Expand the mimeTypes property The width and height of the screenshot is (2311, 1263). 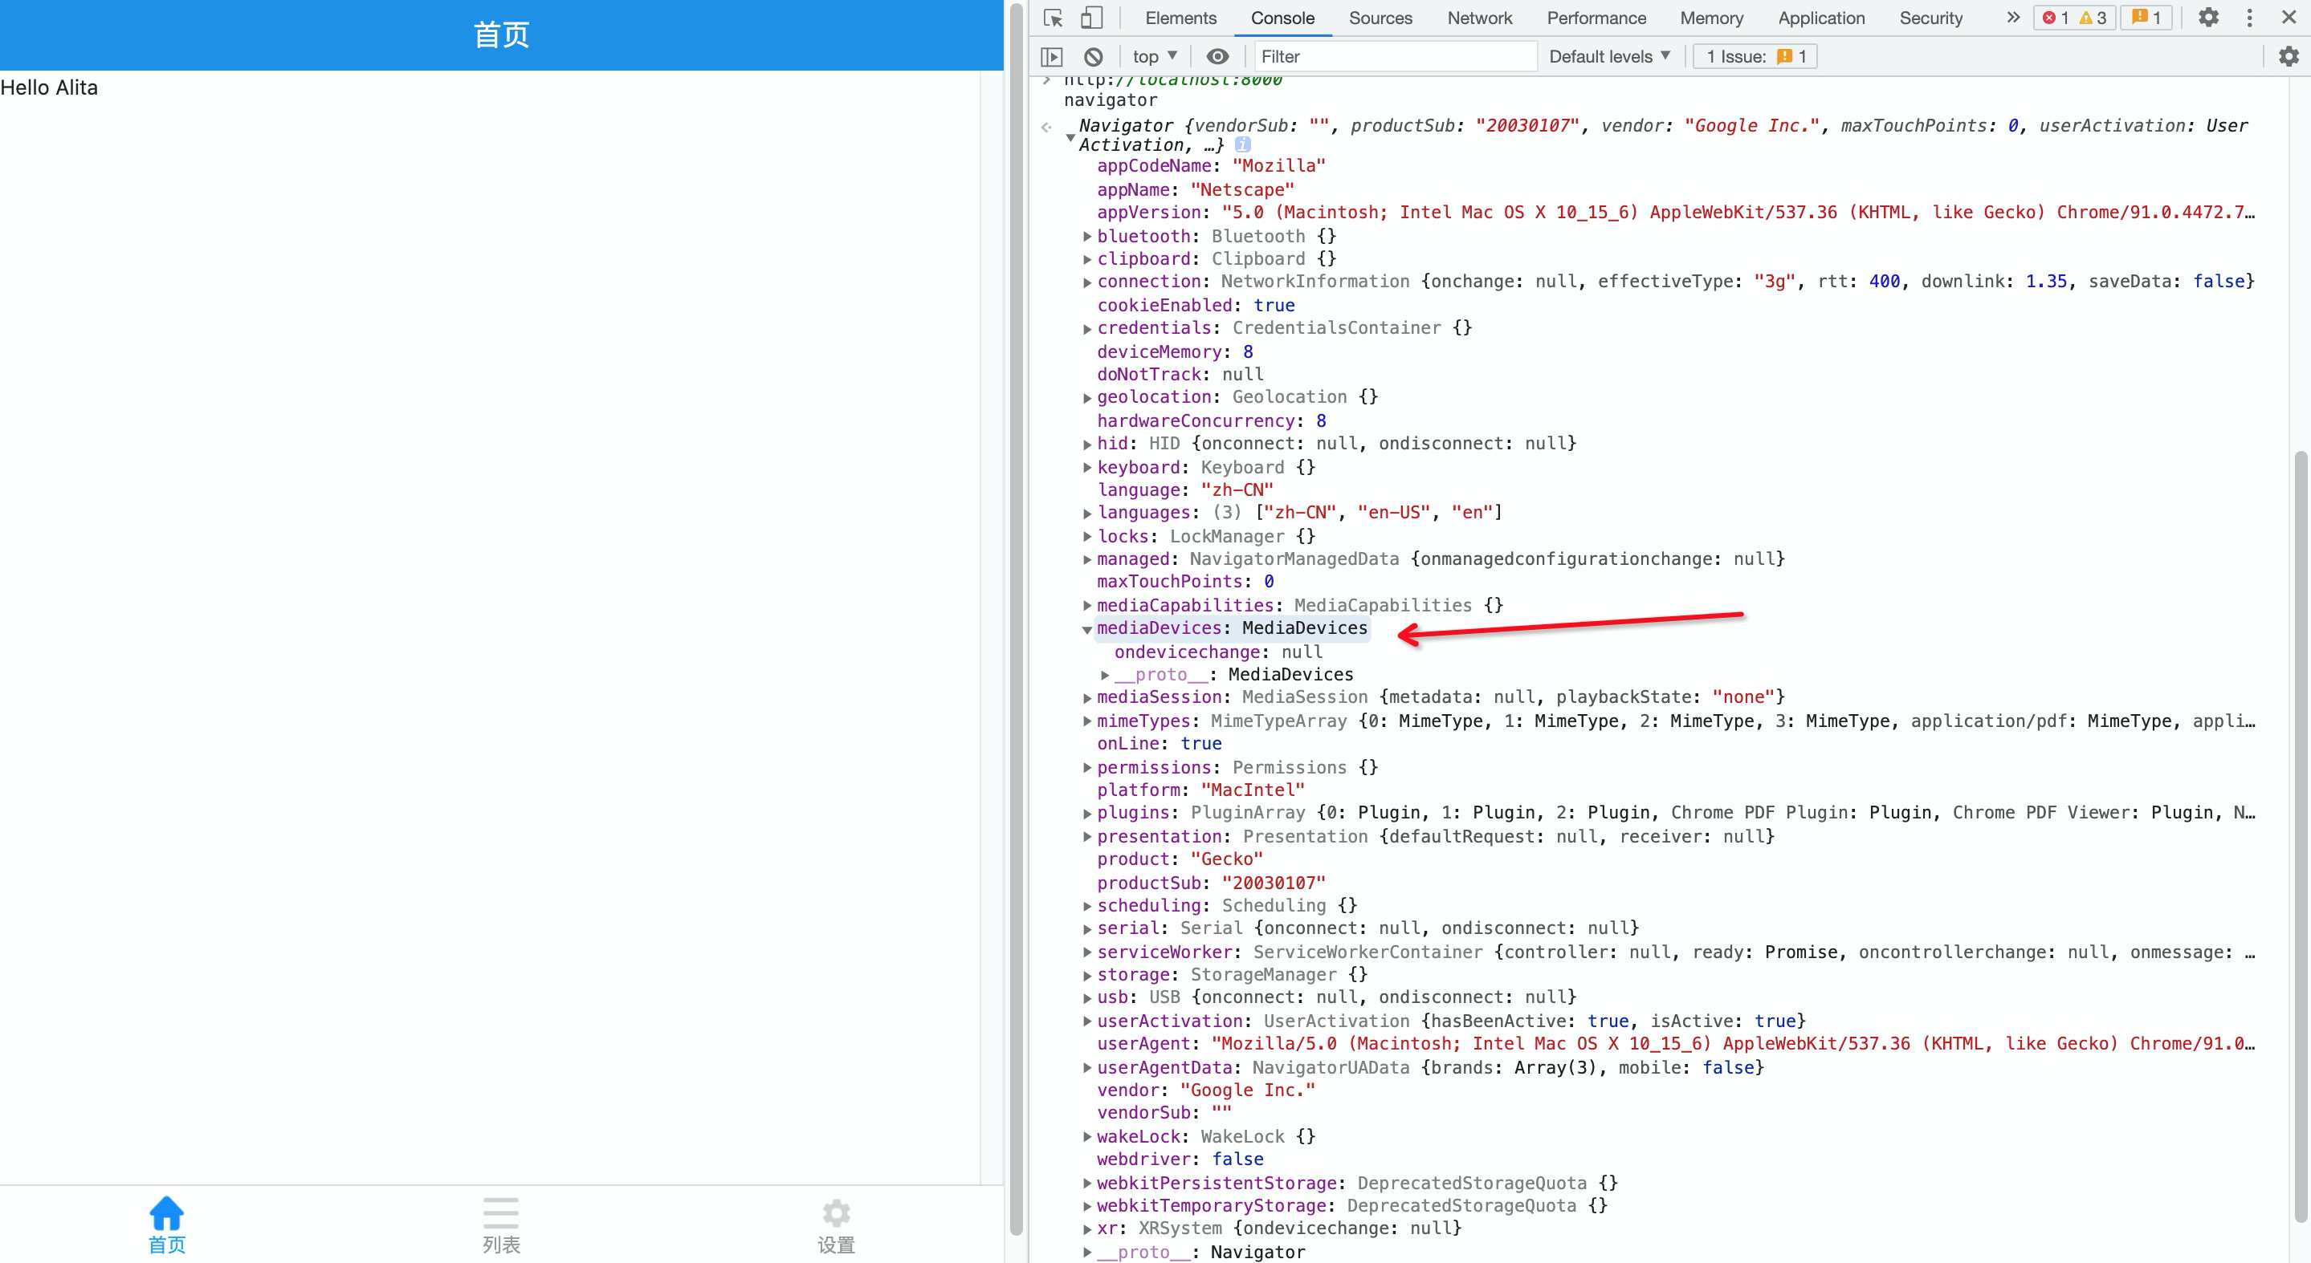point(1087,721)
